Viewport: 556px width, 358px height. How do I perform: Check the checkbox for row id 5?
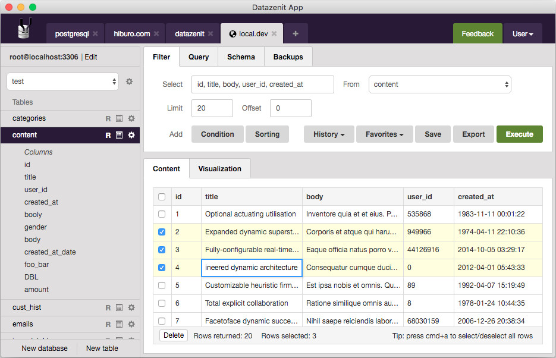point(162,285)
